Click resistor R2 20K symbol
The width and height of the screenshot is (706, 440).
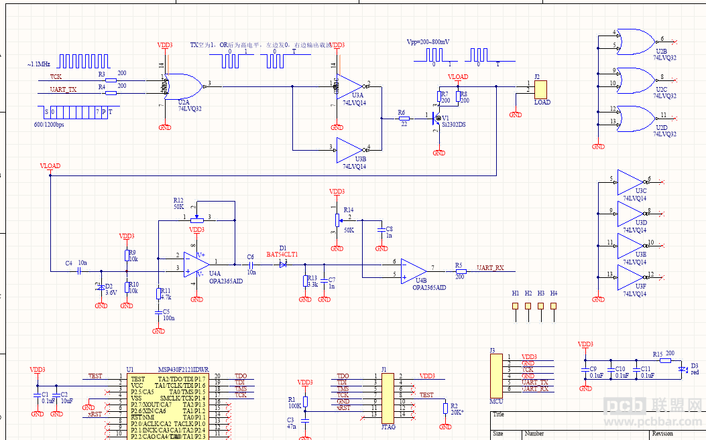click(445, 409)
